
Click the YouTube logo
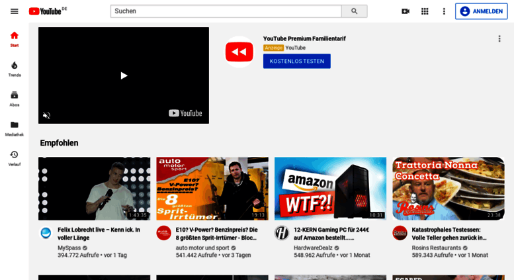pyautogui.click(x=45, y=11)
